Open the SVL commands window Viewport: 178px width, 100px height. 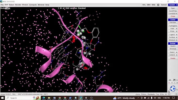[144, 5]
